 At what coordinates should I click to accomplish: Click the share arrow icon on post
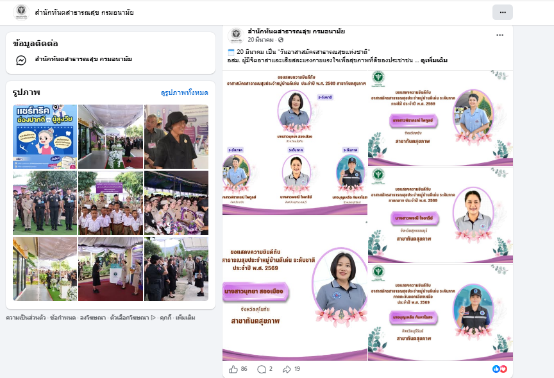pos(287,369)
